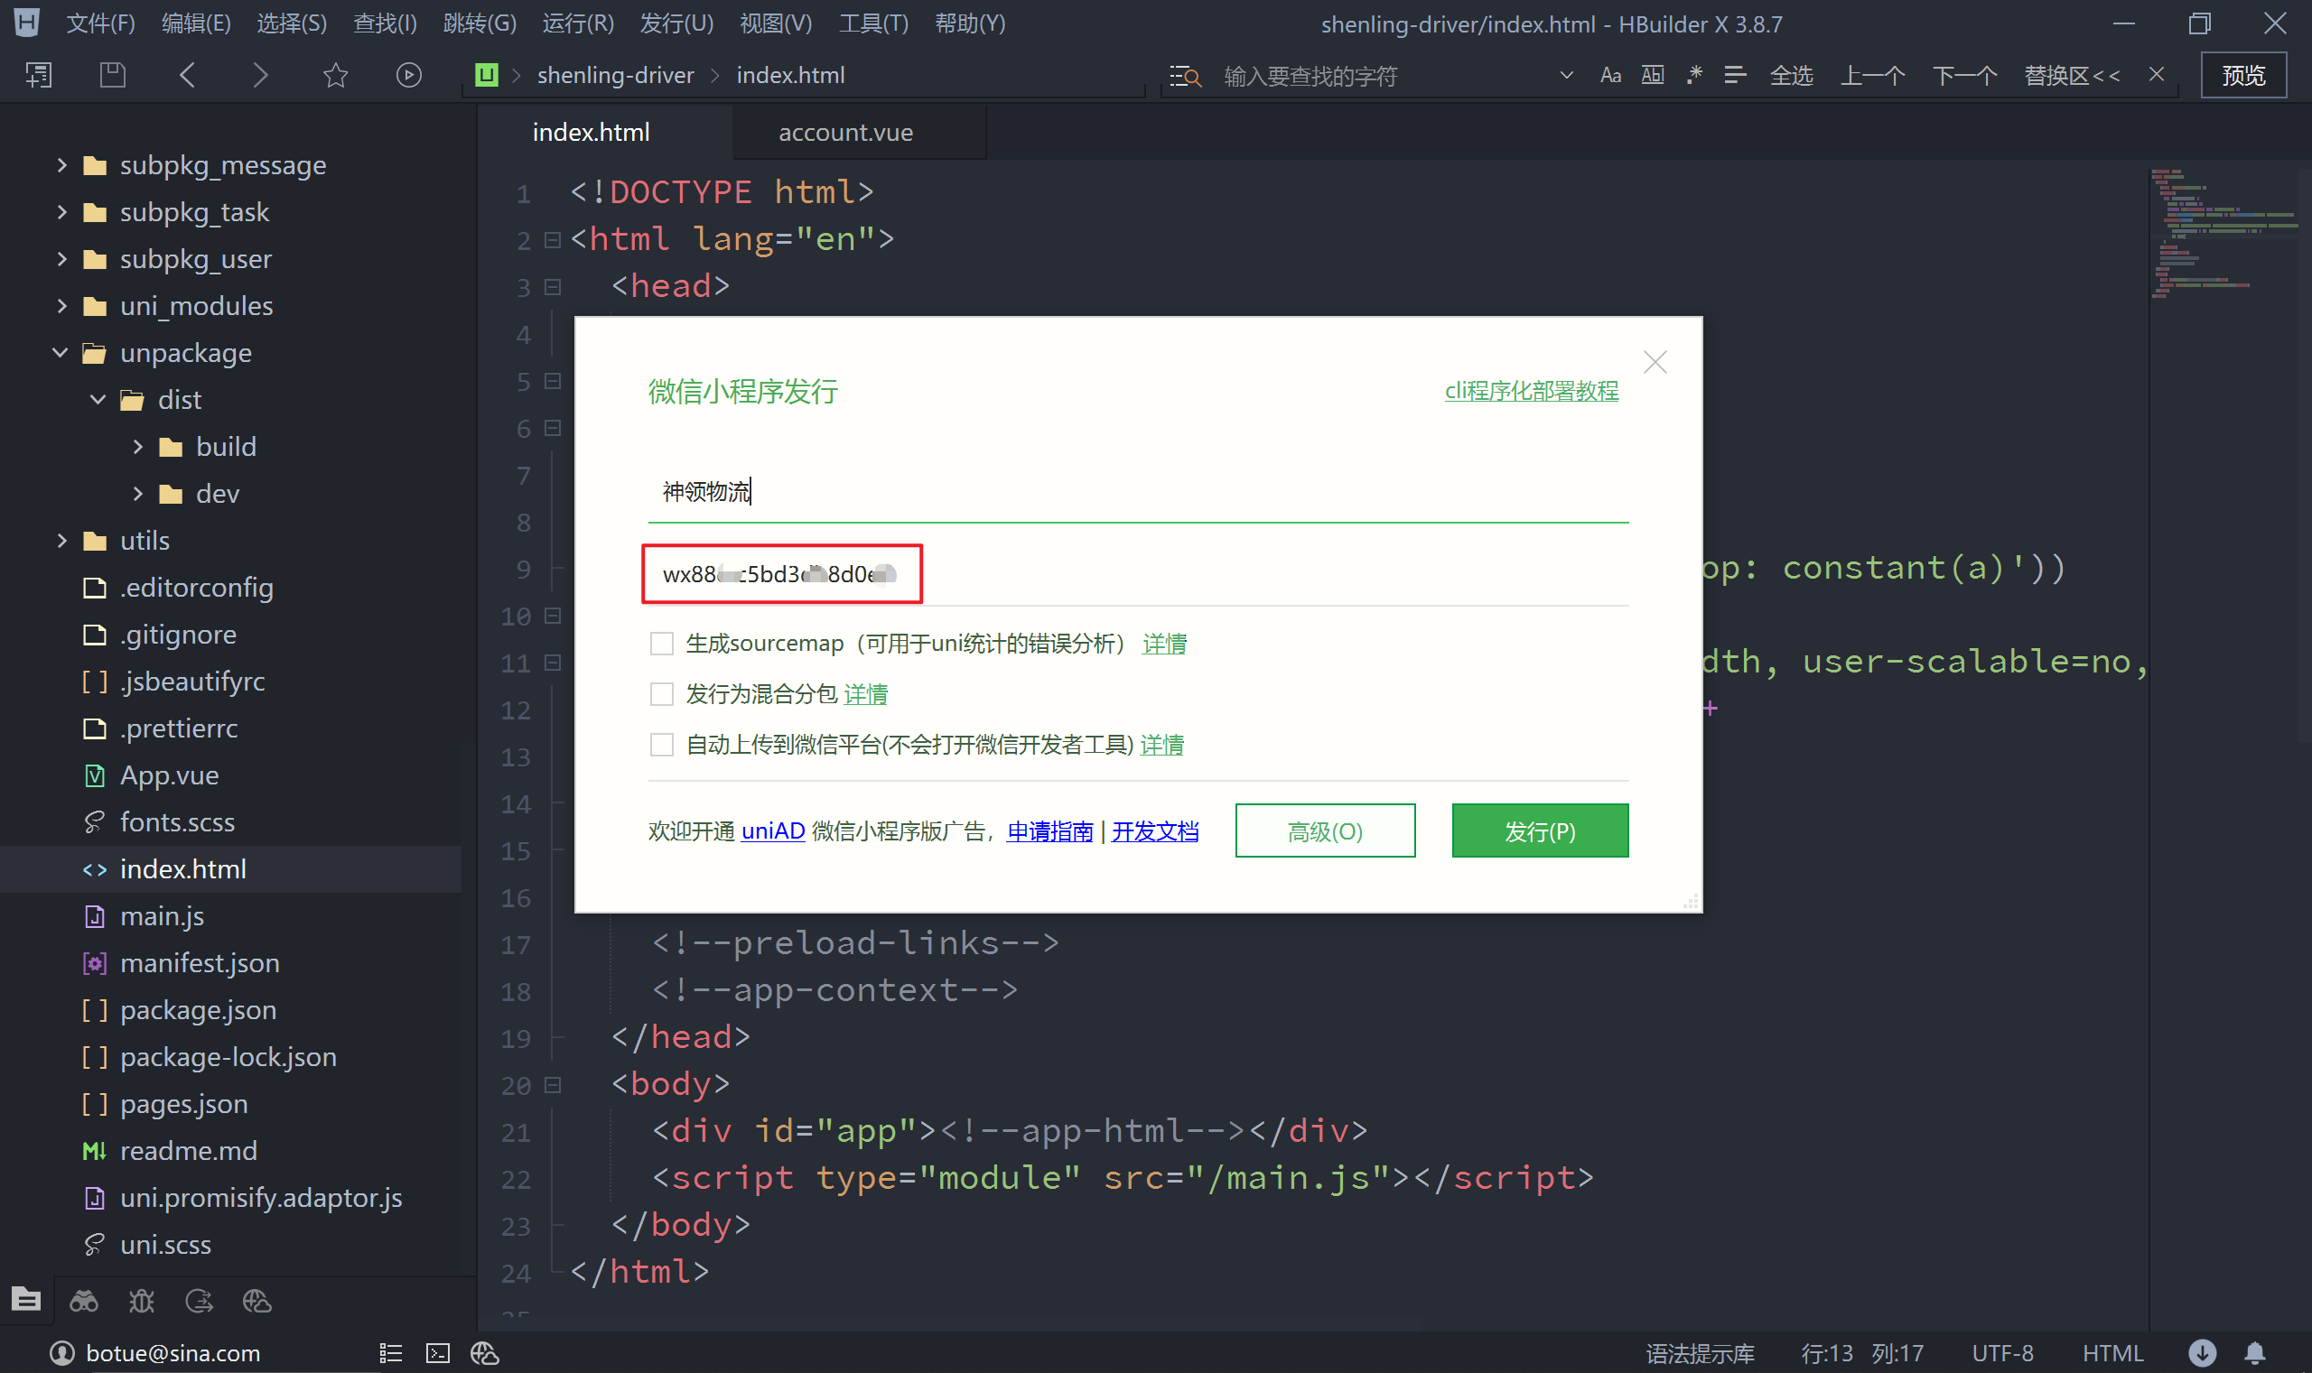The image size is (2312, 1373).
Task: Check the publish as mixed subpackage option
Action: tap(661, 694)
